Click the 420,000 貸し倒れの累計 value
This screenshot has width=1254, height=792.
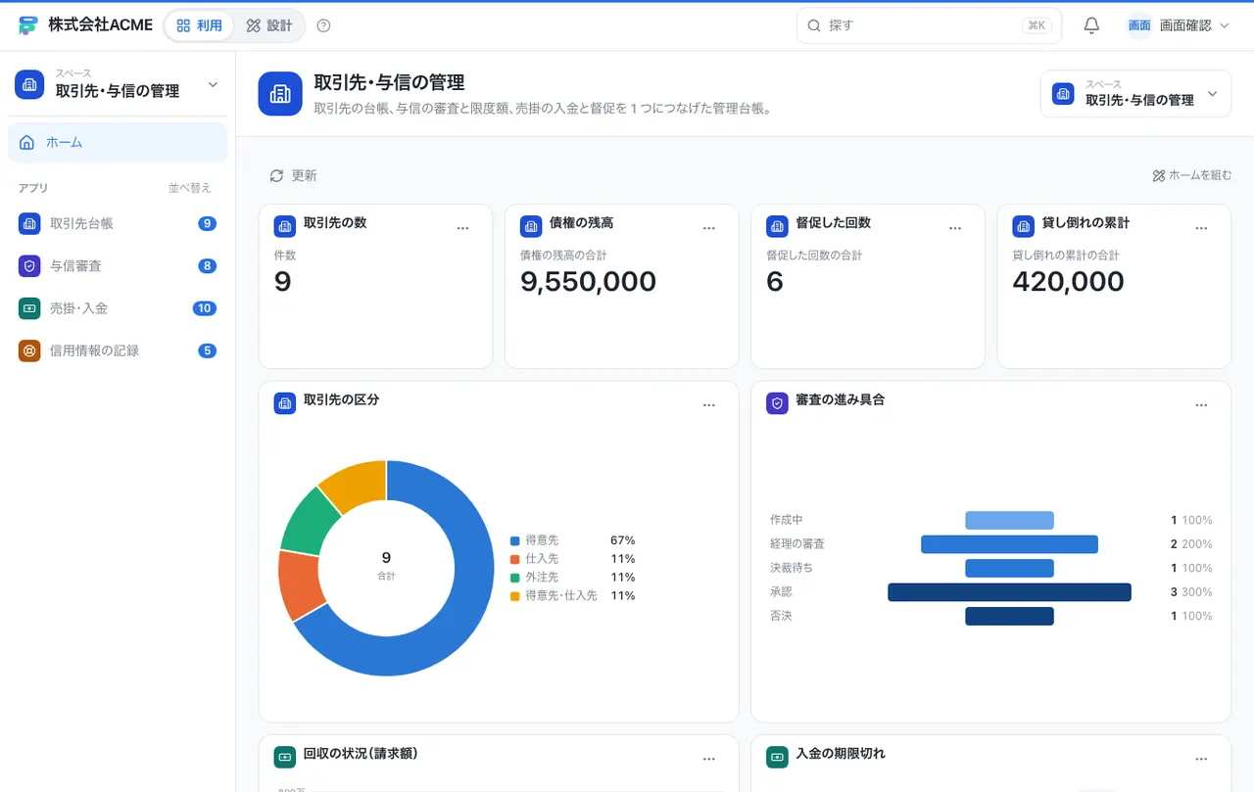pos(1068,282)
